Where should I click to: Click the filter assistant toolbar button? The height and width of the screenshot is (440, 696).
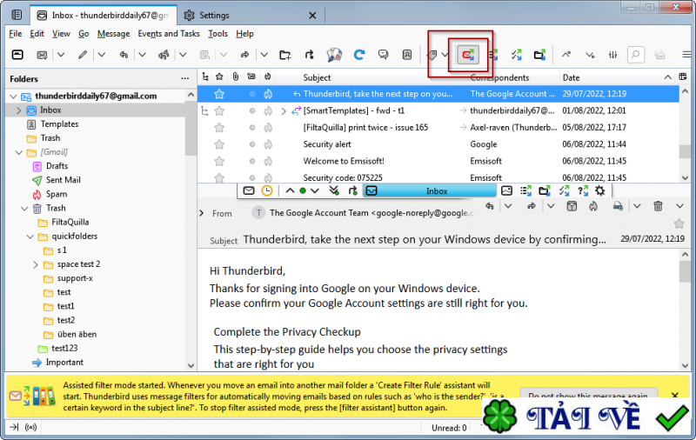468,55
